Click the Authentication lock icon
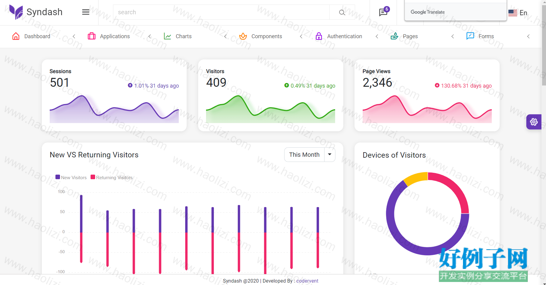Image resolution: width=546 pixels, height=285 pixels. tap(319, 36)
